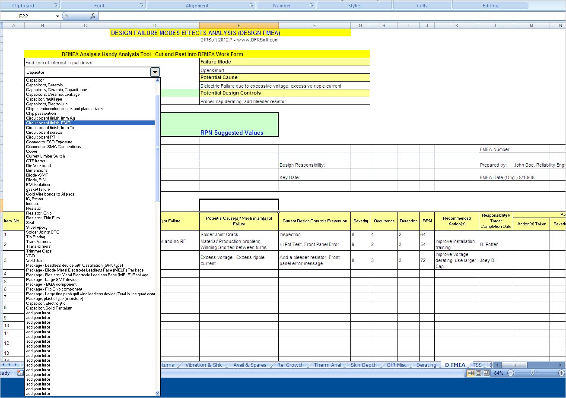Viewport: 566px width, 398px height.
Task: Select the Derating sheet tab
Action: pyautogui.click(x=426, y=365)
